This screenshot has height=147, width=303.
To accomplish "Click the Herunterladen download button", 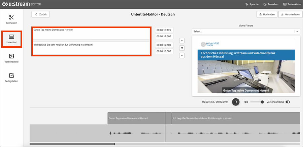I will pyautogui.click(x=290, y=14).
